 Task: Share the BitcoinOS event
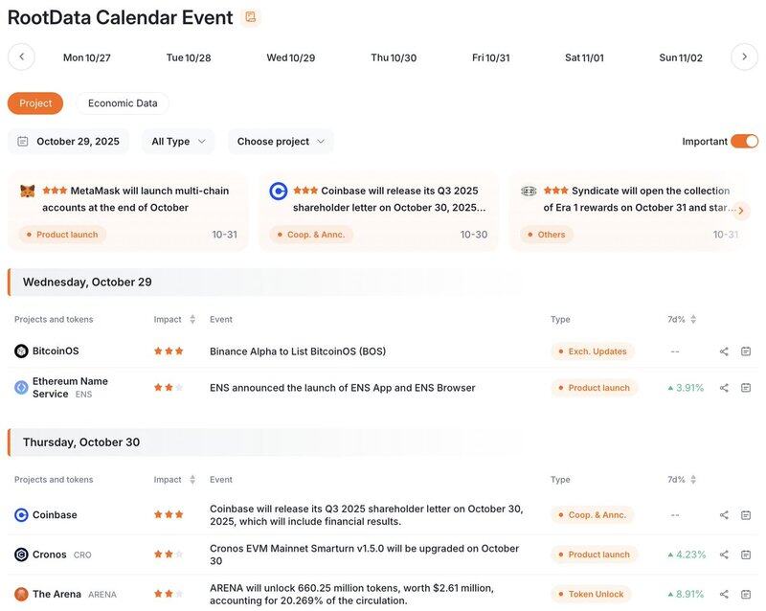pyautogui.click(x=724, y=351)
